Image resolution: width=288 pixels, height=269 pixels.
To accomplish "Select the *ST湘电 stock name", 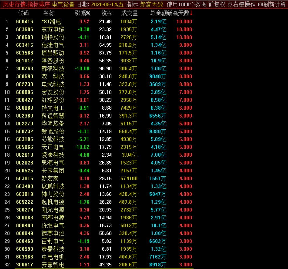I will click(51, 22).
